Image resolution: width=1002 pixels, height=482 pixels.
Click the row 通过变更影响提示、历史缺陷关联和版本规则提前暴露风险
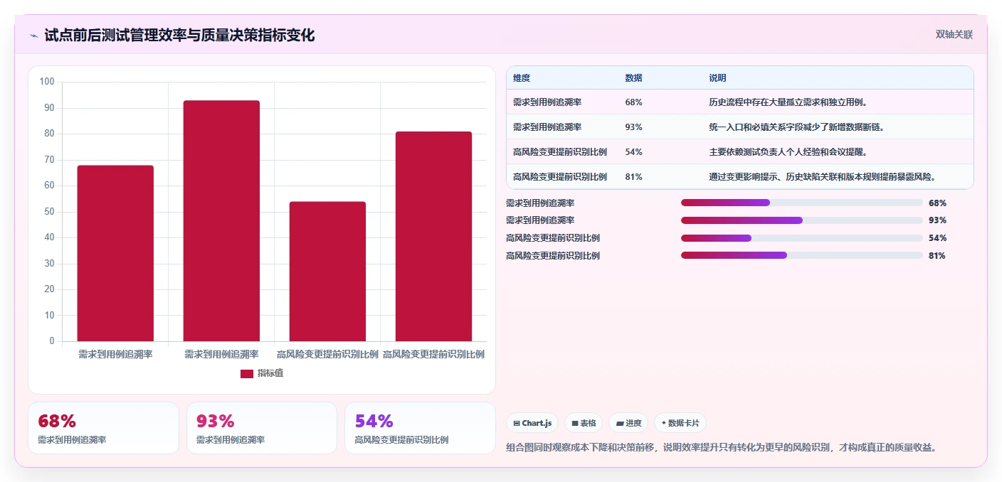[x=739, y=177]
